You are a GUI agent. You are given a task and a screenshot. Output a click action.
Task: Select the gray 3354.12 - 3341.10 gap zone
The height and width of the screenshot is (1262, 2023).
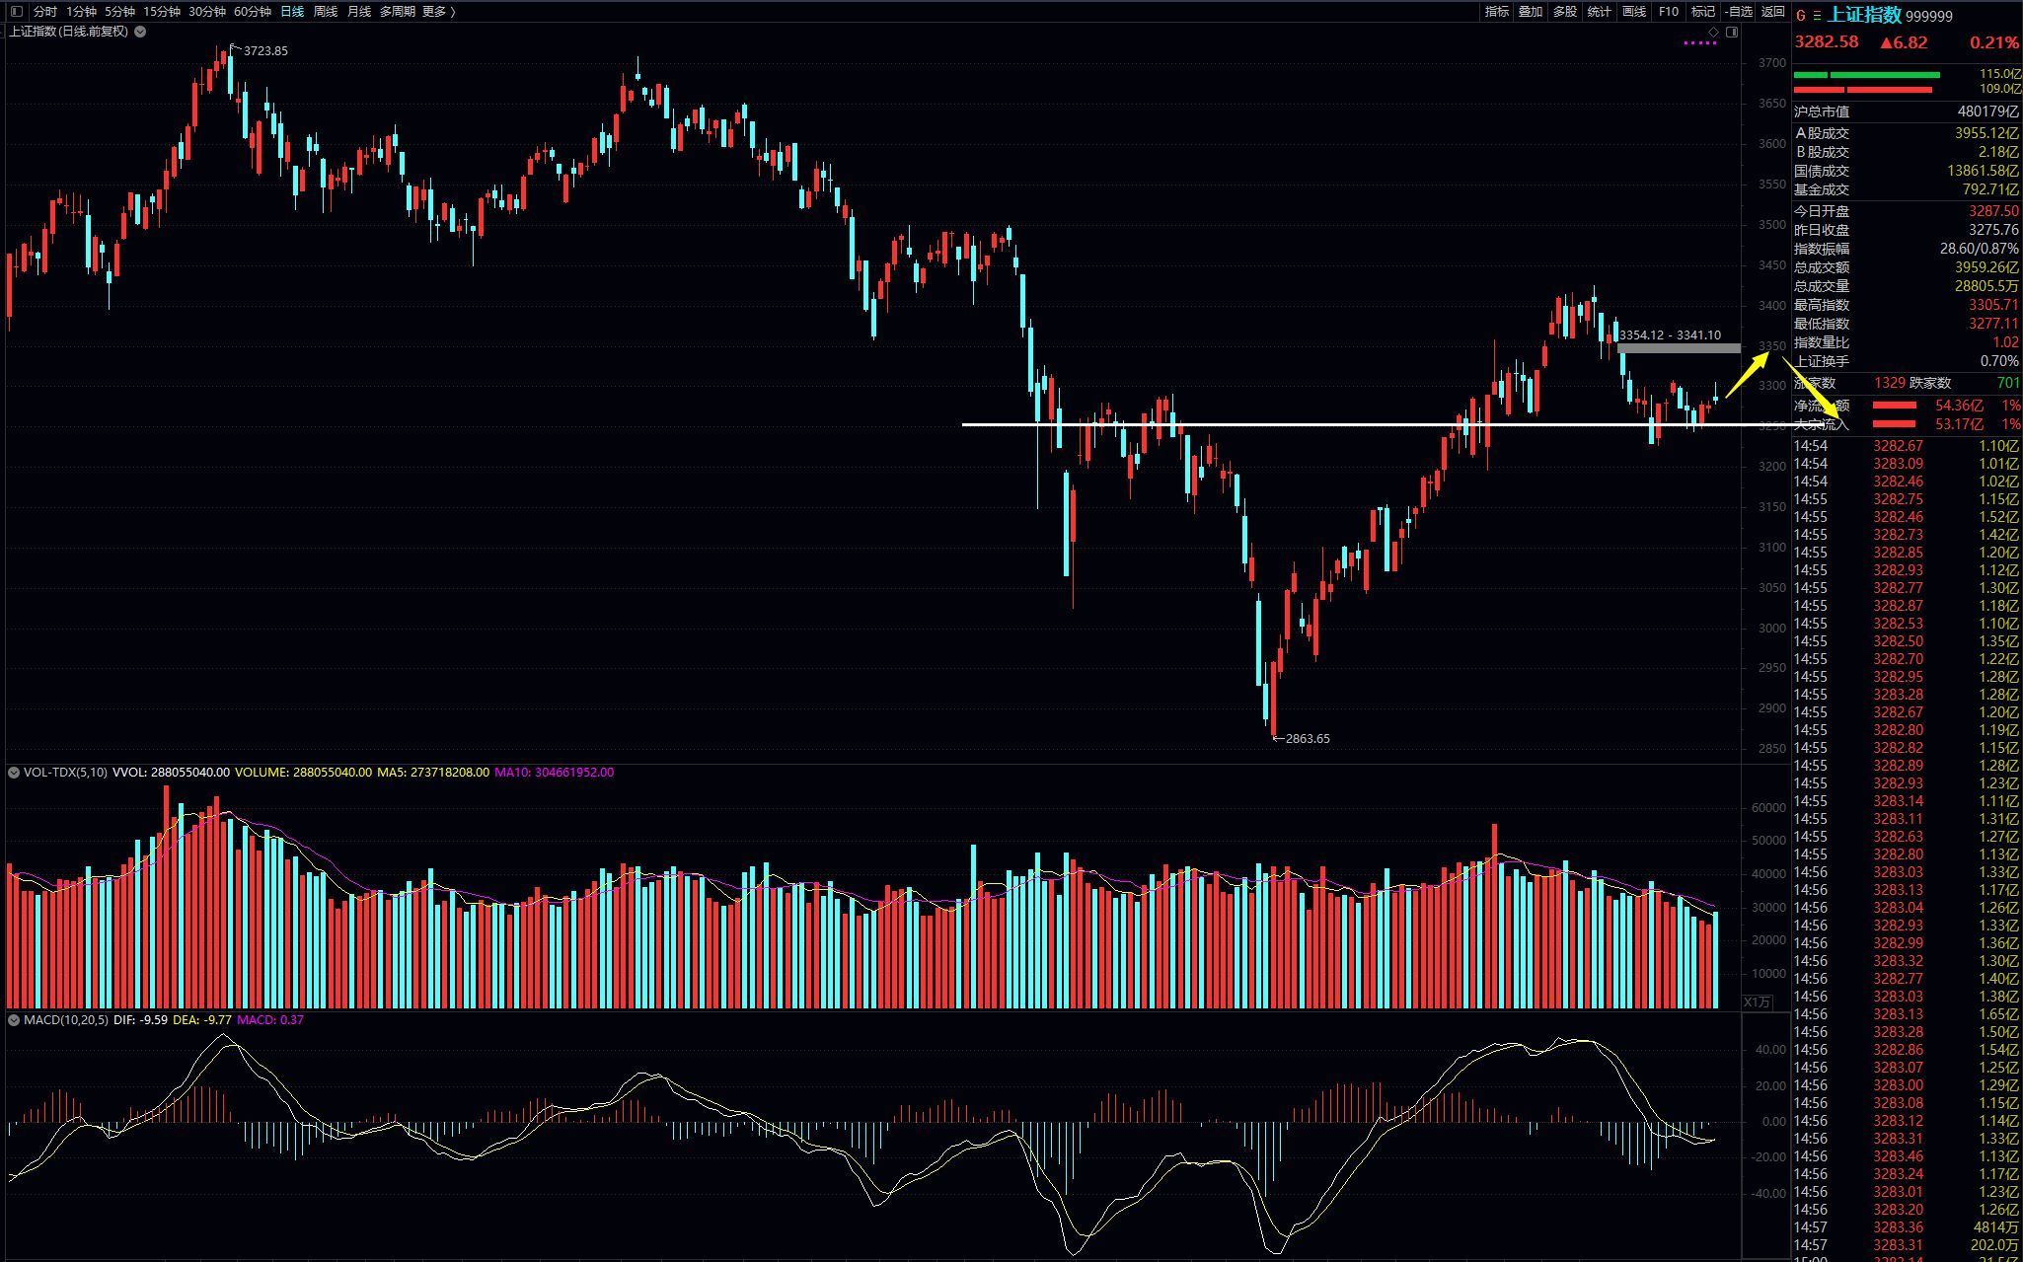(x=1679, y=348)
